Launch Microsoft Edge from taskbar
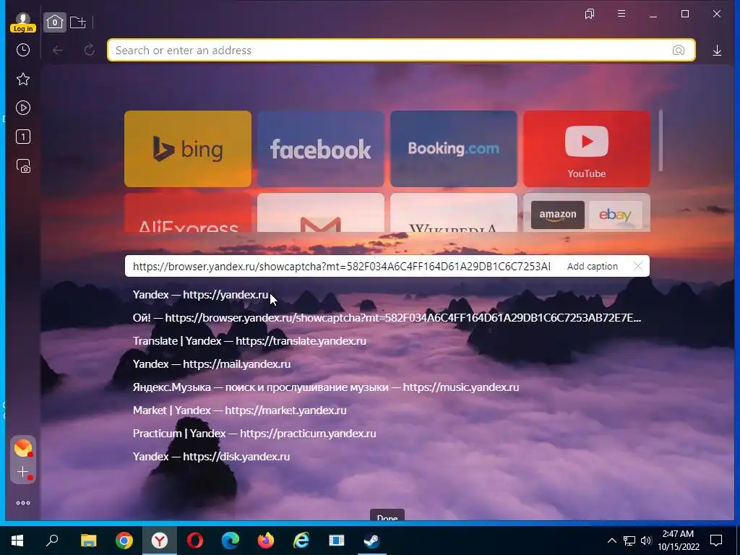Image resolution: width=740 pixels, height=555 pixels. [x=231, y=541]
